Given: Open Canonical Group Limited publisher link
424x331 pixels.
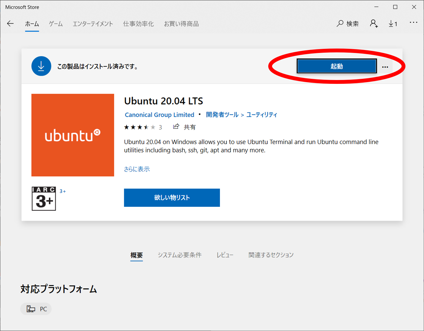Looking at the screenshot, I should click(160, 115).
